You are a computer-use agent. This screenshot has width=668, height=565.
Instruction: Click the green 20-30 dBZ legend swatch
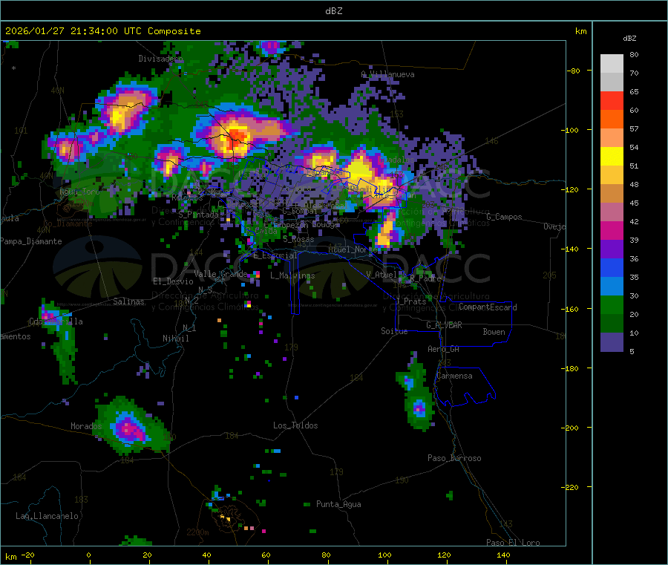pos(612,304)
